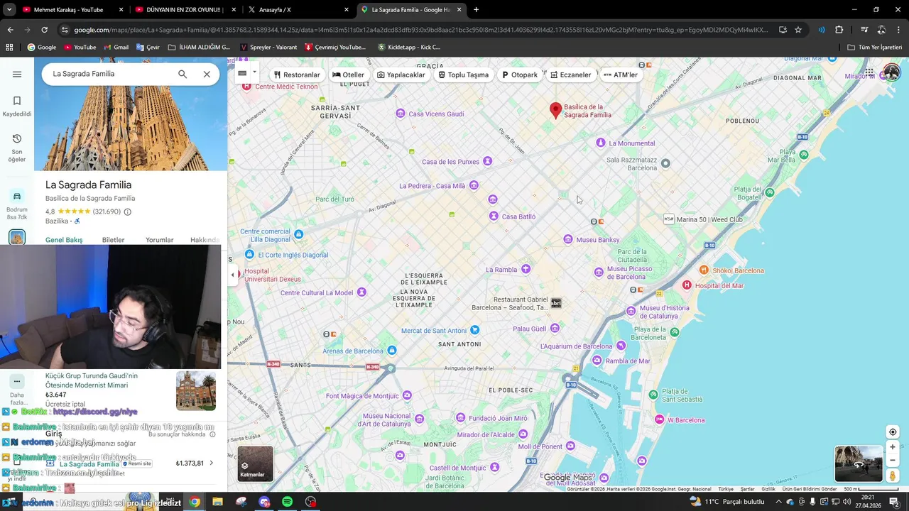Image resolution: width=909 pixels, height=511 pixels.
Task: Bookmark this page with the star
Action: tap(798, 30)
